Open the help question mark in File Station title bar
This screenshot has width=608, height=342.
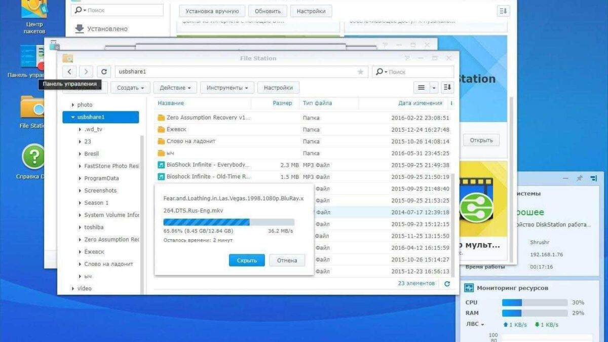coord(407,58)
